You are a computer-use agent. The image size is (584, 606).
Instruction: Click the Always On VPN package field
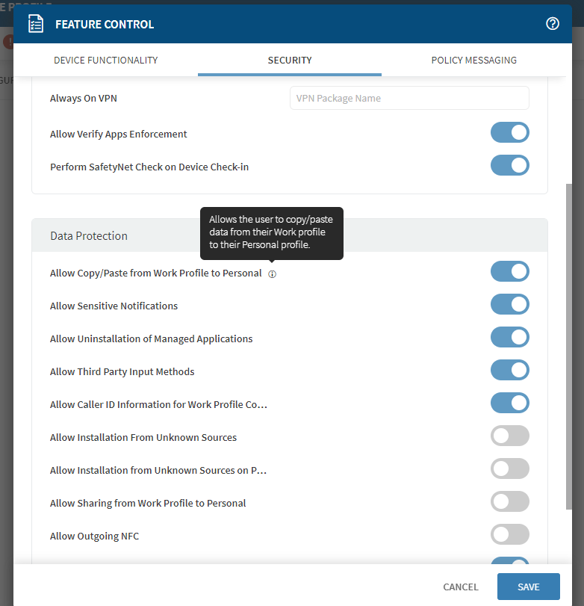(409, 98)
